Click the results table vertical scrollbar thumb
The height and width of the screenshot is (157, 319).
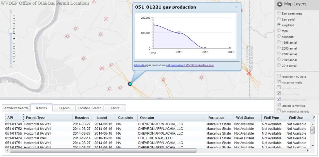(x=313, y=130)
